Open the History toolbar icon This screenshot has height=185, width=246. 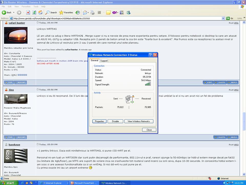(77, 12)
